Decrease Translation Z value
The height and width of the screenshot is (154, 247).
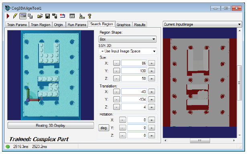(116, 107)
